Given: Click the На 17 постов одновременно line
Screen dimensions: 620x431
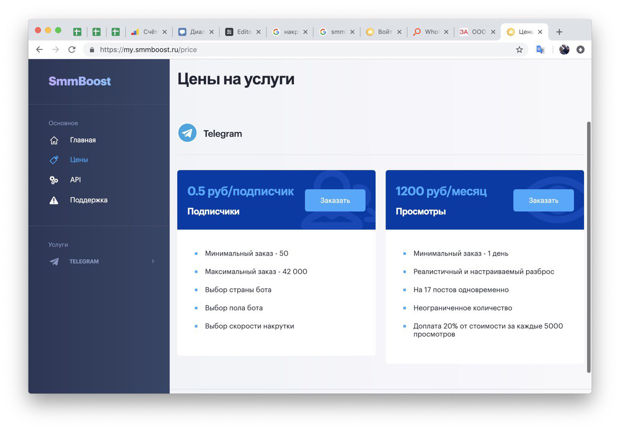Looking at the screenshot, I should tap(461, 290).
